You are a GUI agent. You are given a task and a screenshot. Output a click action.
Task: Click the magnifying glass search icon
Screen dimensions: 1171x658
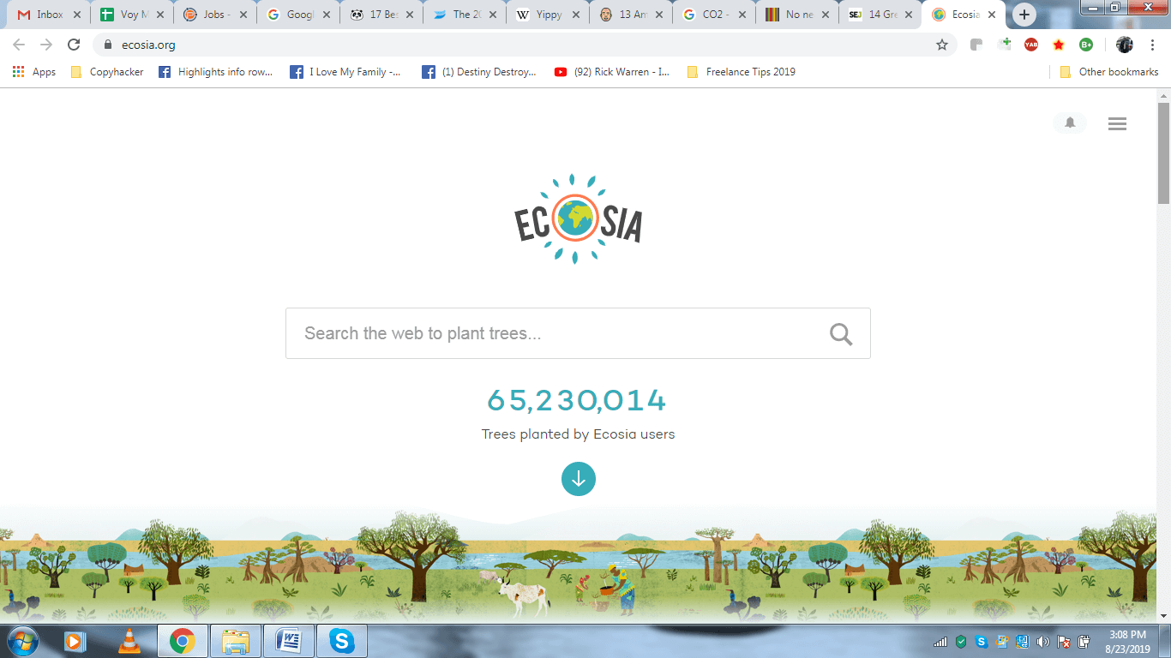coord(841,334)
